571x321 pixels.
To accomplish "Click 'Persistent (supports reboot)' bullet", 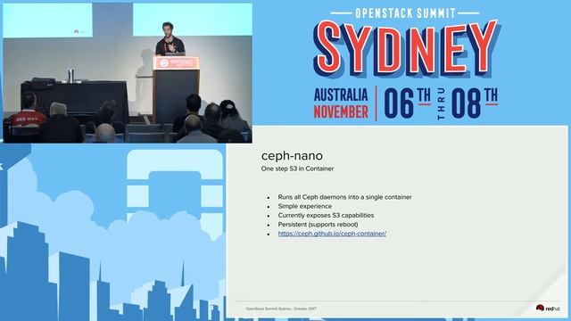I will click(x=318, y=224).
